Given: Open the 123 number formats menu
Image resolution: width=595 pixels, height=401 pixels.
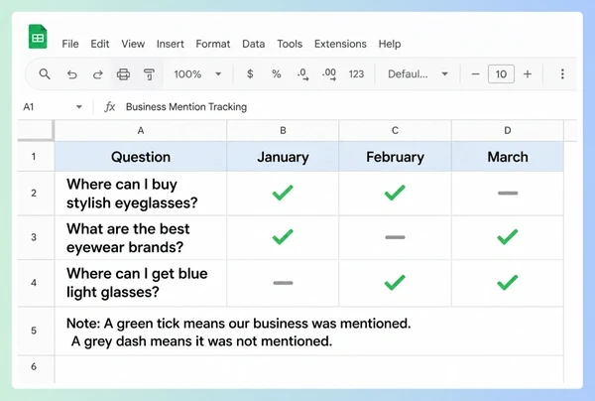Looking at the screenshot, I should coord(356,74).
